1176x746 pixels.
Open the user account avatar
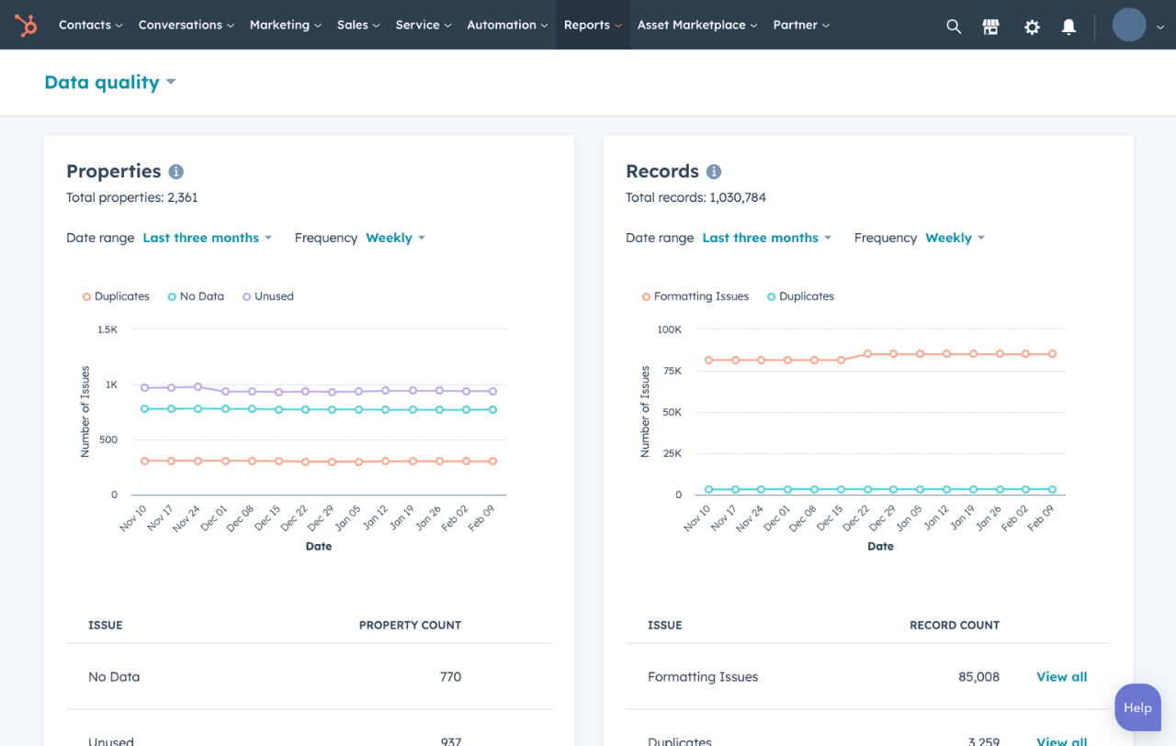[1128, 25]
